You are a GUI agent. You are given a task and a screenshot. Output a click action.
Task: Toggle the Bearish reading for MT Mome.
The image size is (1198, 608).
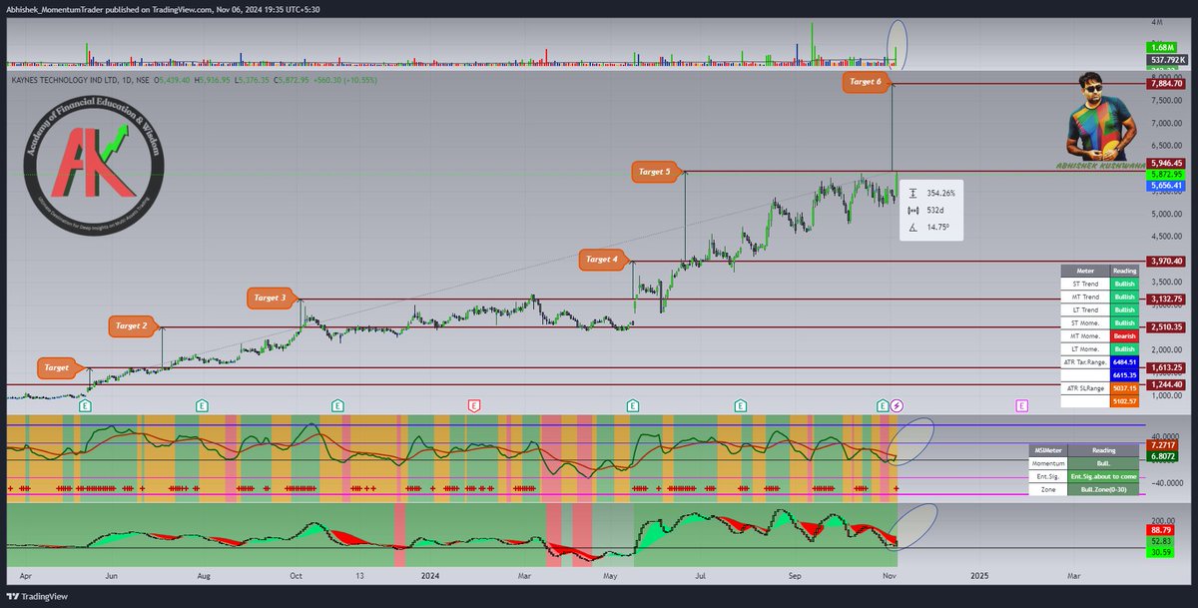1124,336
